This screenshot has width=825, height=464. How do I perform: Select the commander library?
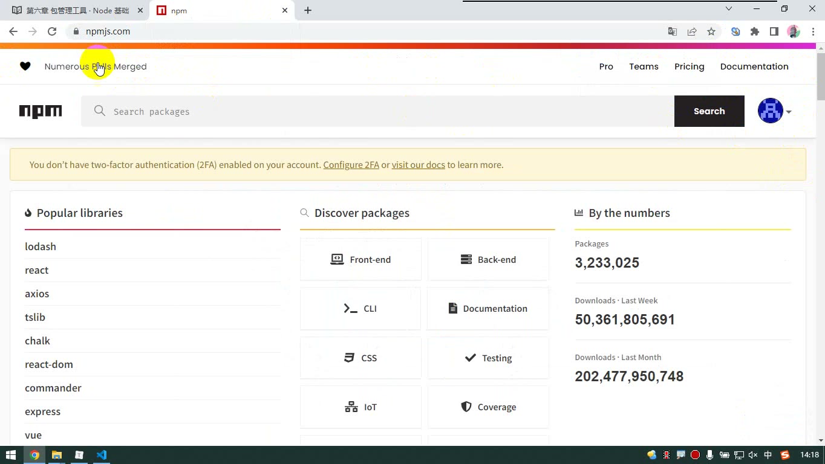pos(53,388)
